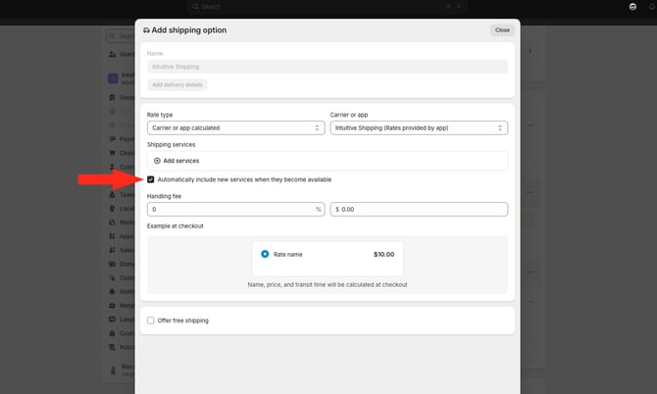This screenshot has width=657, height=394.
Task: Click the calculated at checkout note
Action: [x=328, y=284]
